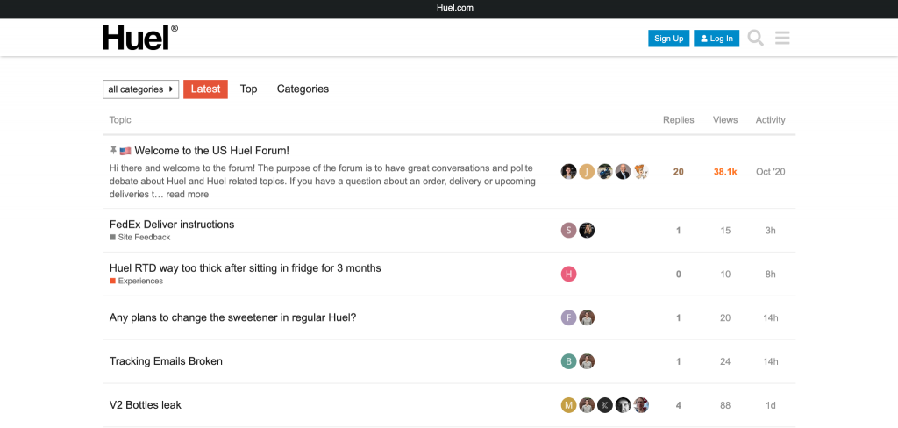Open the search magnifier icon
The width and height of the screenshot is (898, 428).
(x=755, y=39)
